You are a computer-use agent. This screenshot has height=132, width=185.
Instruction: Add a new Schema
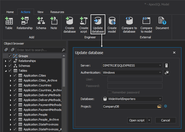click(41, 23)
